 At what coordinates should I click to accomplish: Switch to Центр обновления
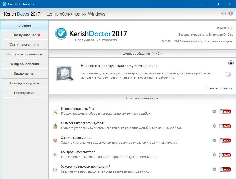coord(24,64)
